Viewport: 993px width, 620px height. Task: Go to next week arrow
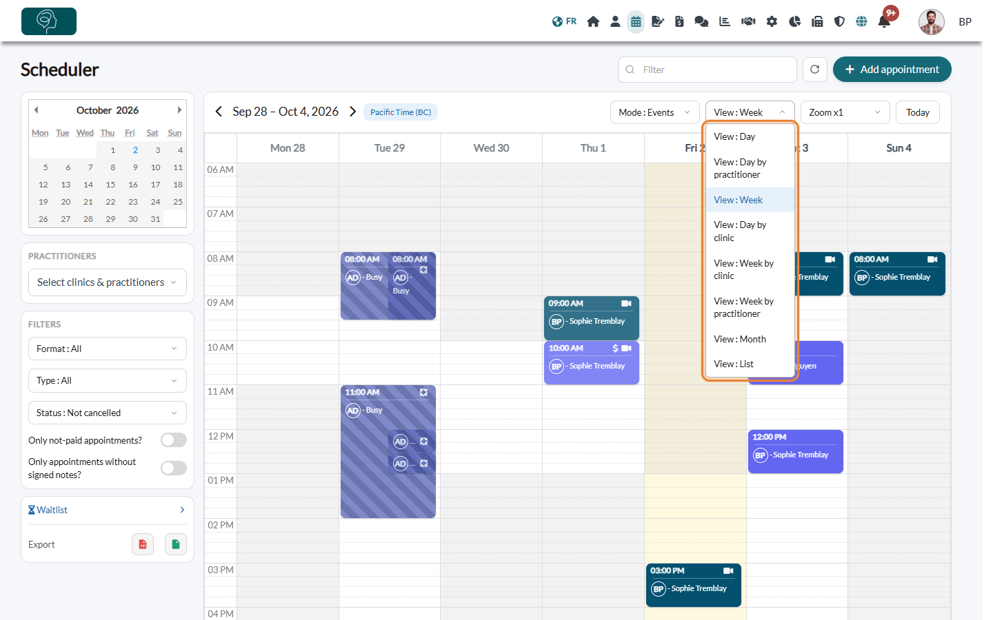click(x=352, y=112)
